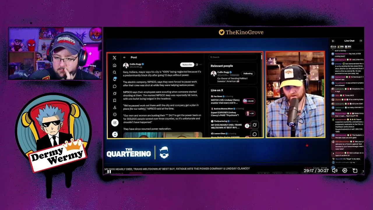The height and width of the screenshot is (210, 373).
Task: Click the video time display 29:17 / 30:27
Action: click(x=316, y=171)
